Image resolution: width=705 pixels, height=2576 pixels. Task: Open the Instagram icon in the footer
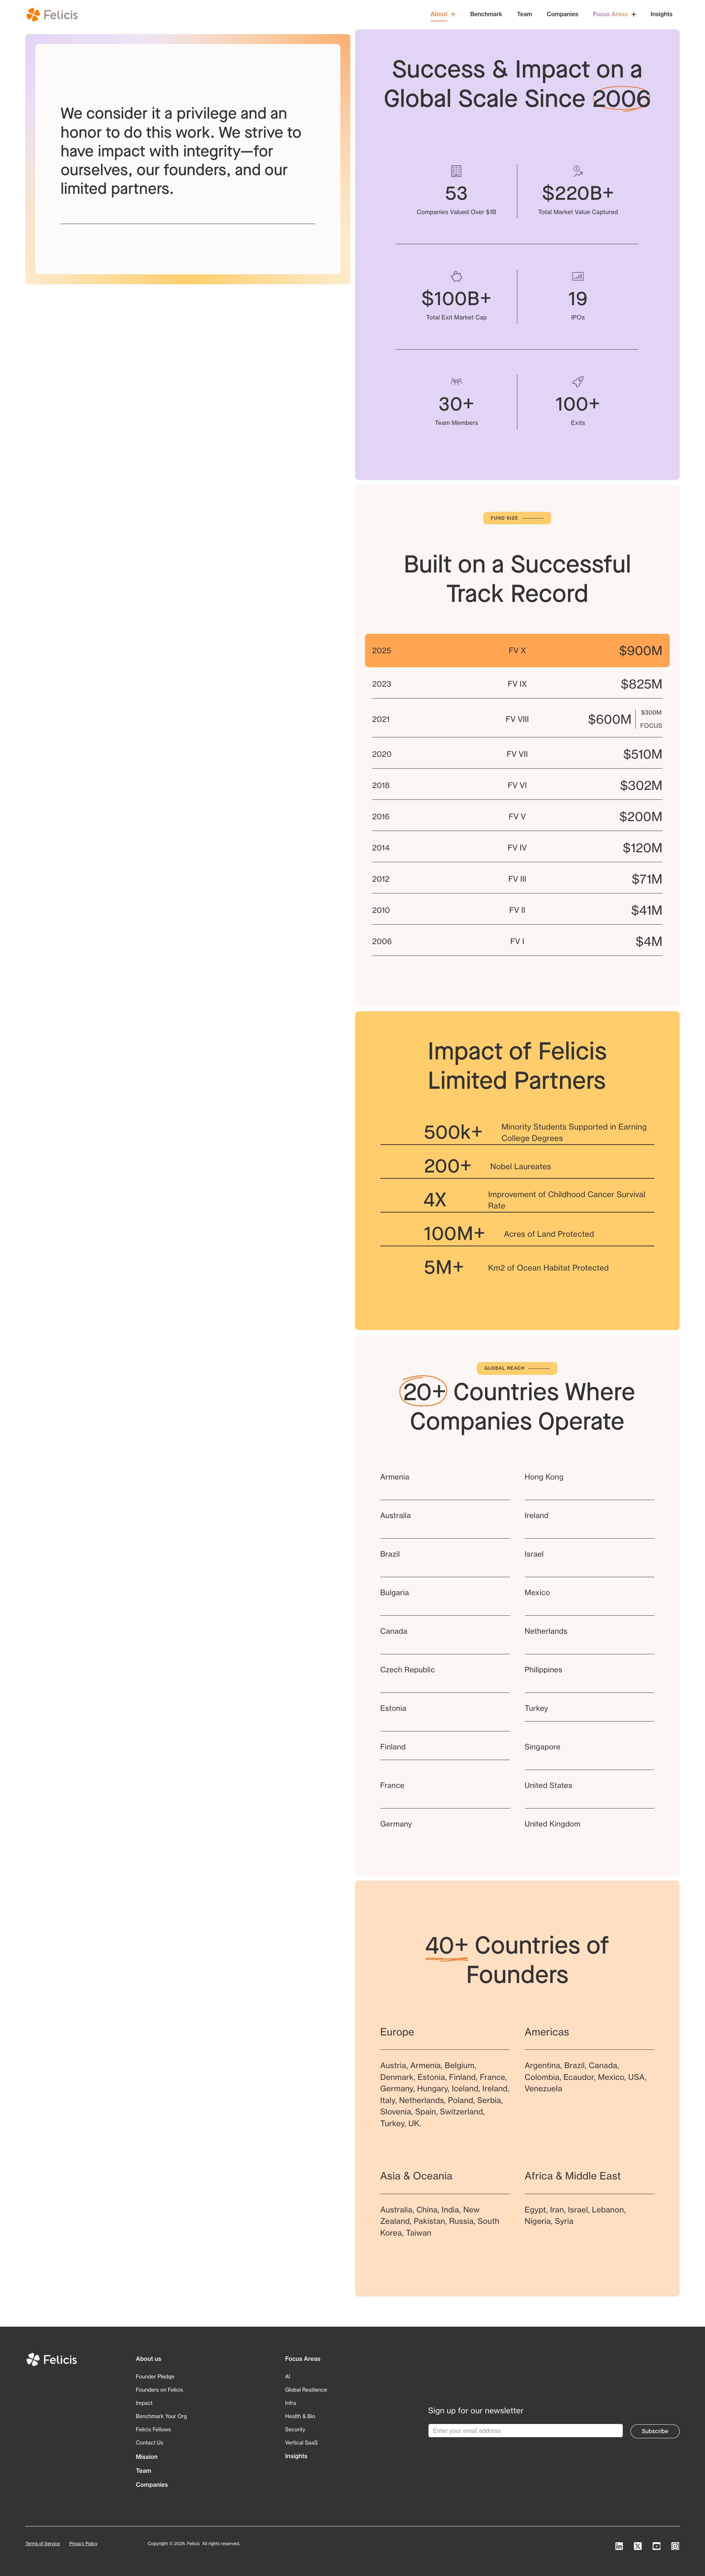coord(675,2546)
